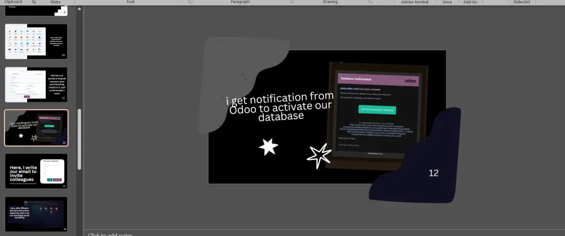This screenshot has height=236, width=565.
Task: Select the partially visible slide 9 thumbnail
Action: coord(36,11)
